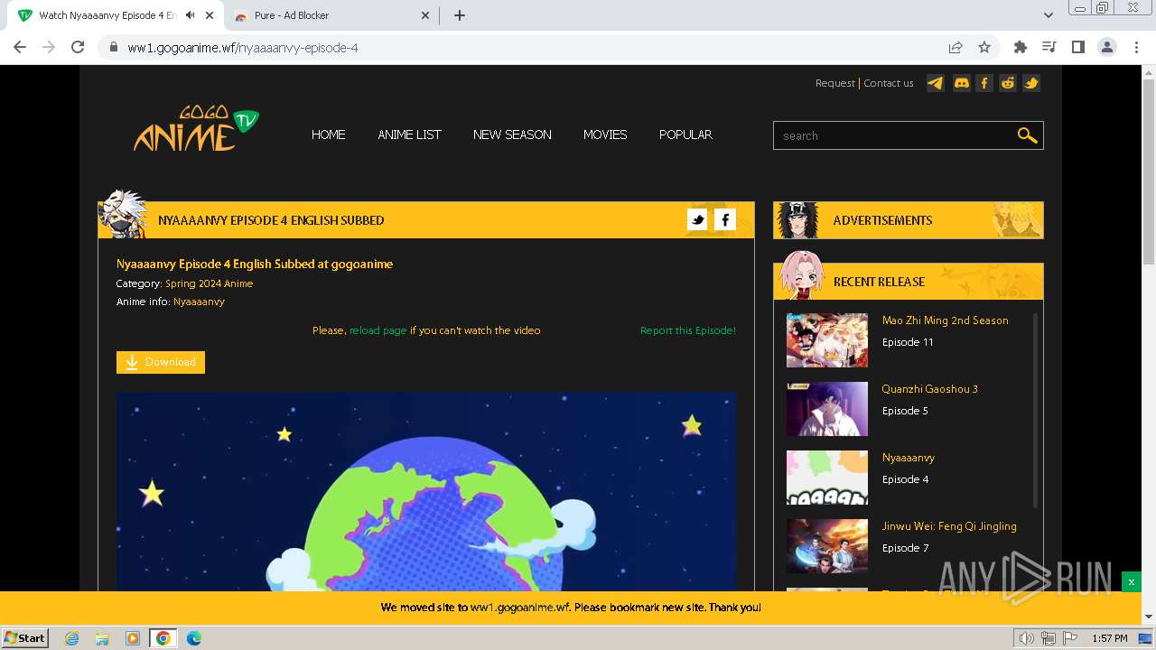
Task: Open network status tray icon
Action: (1049, 638)
